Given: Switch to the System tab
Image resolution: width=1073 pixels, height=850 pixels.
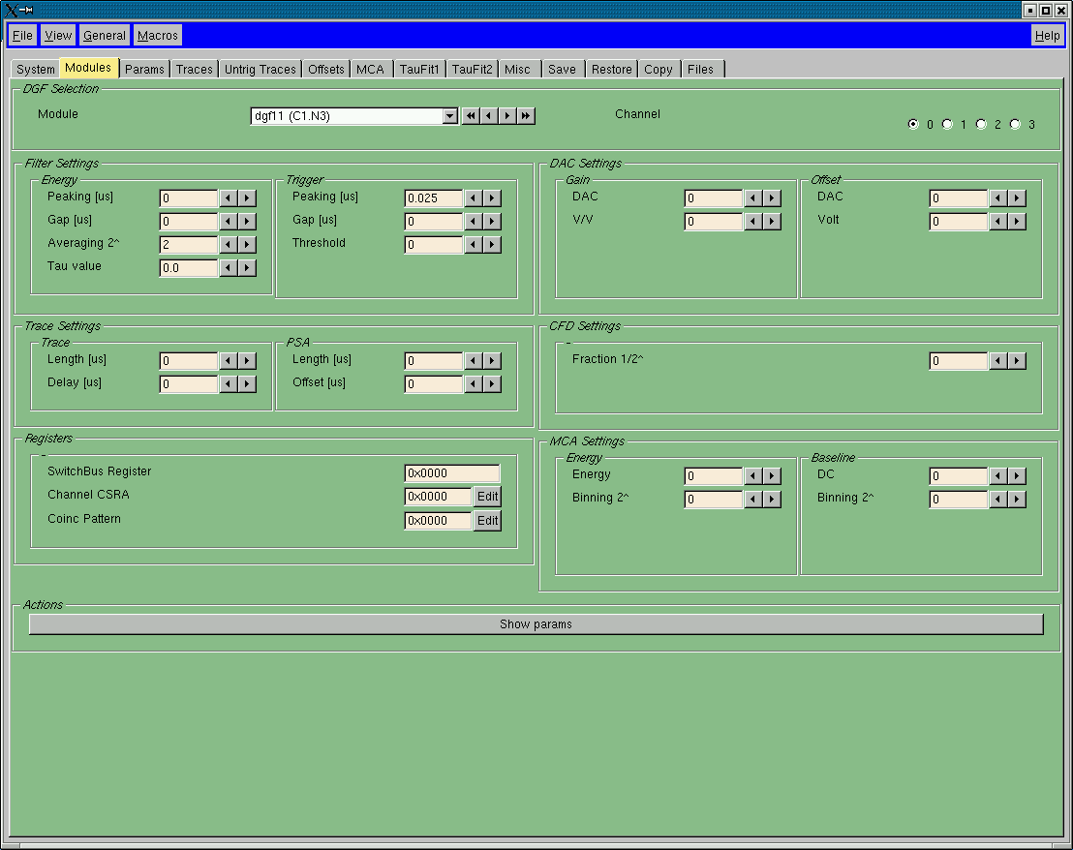Looking at the screenshot, I should point(36,69).
